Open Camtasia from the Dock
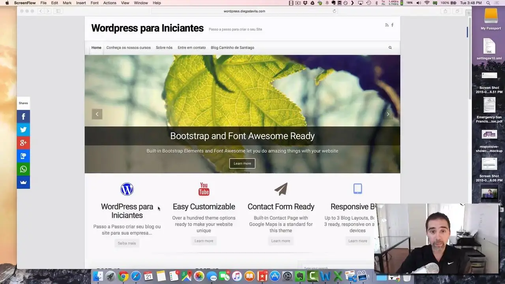This screenshot has width=505, height=284. 312,277
